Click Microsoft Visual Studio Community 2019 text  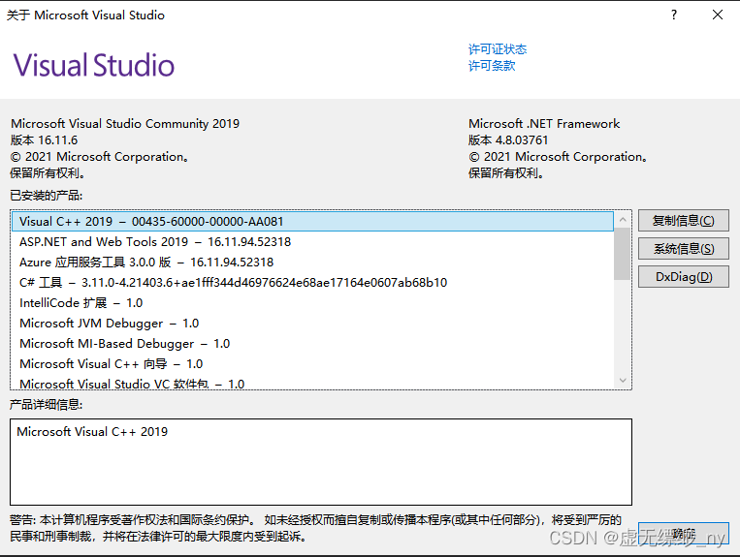click(x=125, y=123)
